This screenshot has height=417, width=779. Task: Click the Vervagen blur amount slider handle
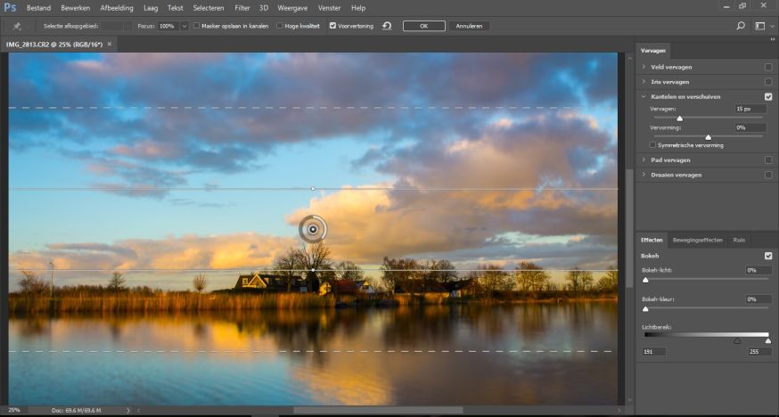tap(680, 118)
